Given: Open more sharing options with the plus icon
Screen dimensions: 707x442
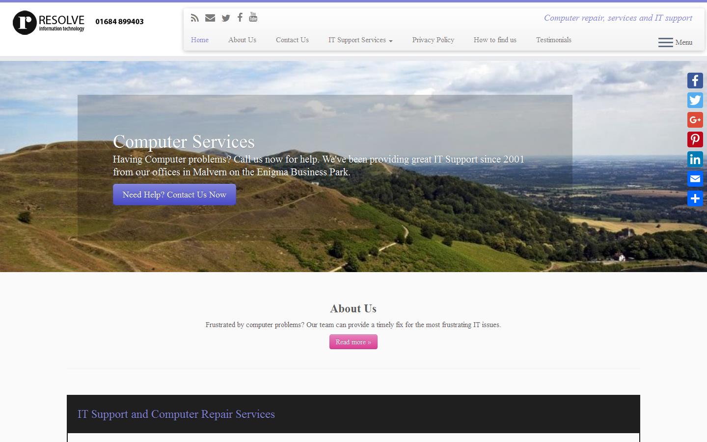Looking at the screenshot, I should coord(695,198).
